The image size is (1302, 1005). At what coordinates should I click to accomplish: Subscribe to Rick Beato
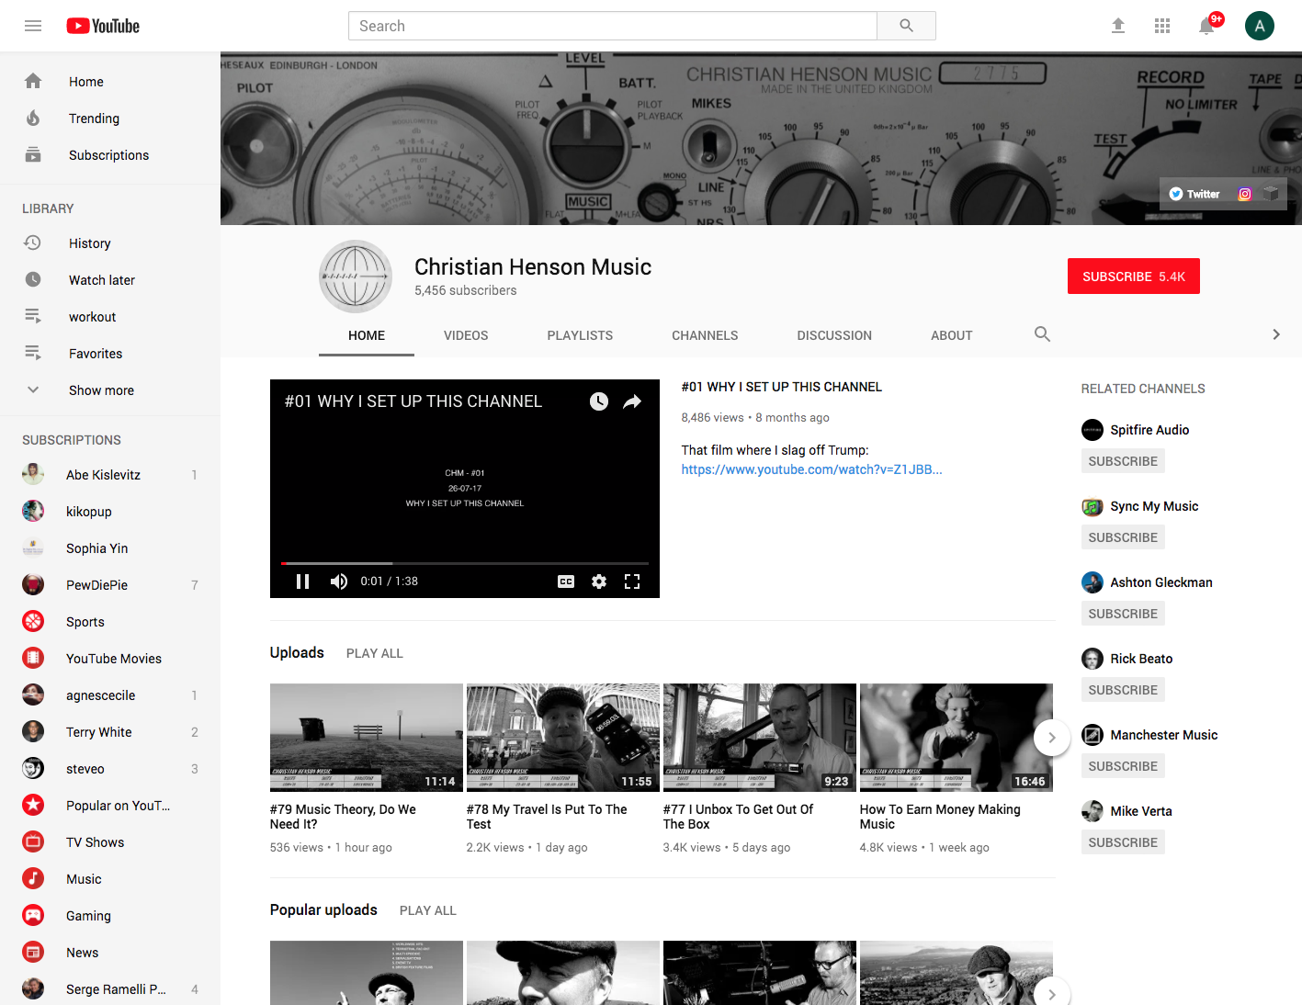1123,690
